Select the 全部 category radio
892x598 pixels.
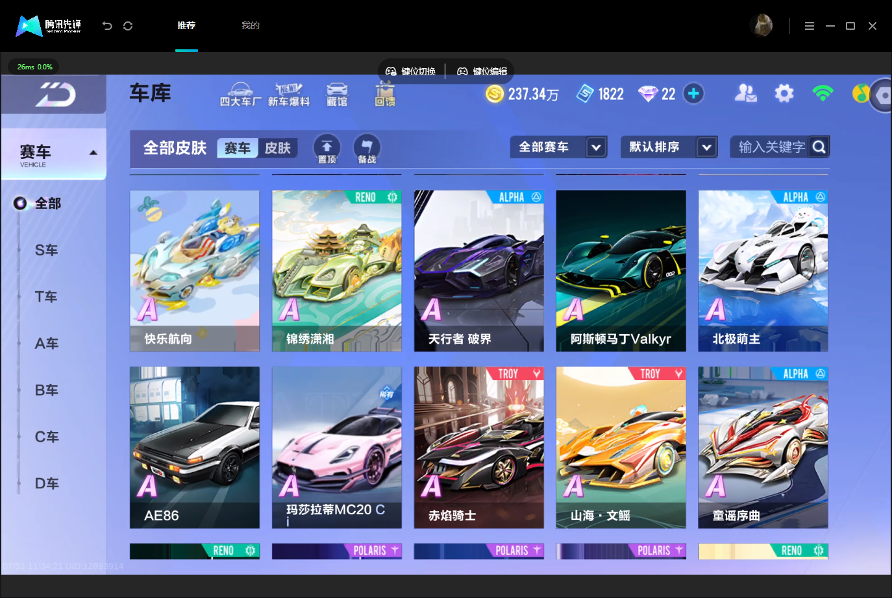[20, 204]
